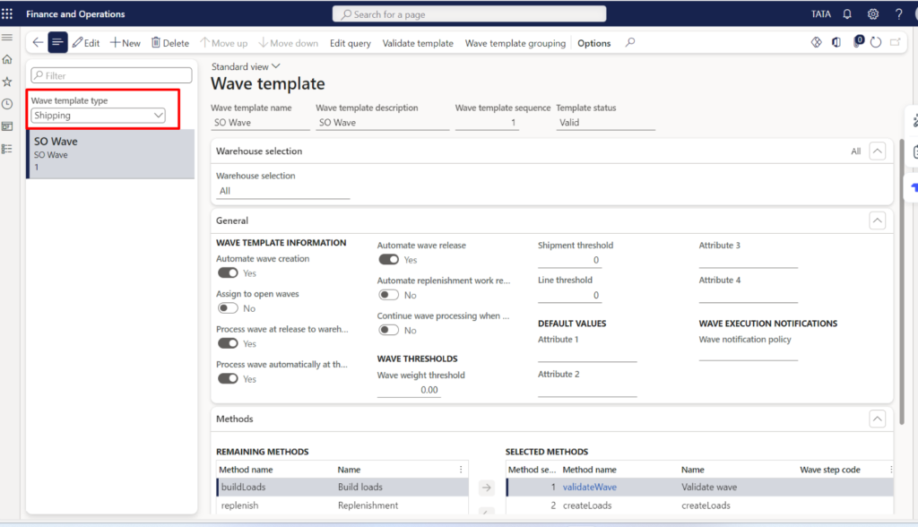This screenshot has height=527, width=918.
Task: Refresh the page with the refresh icon
Action: pyautogui.click(x=876, y=42)
